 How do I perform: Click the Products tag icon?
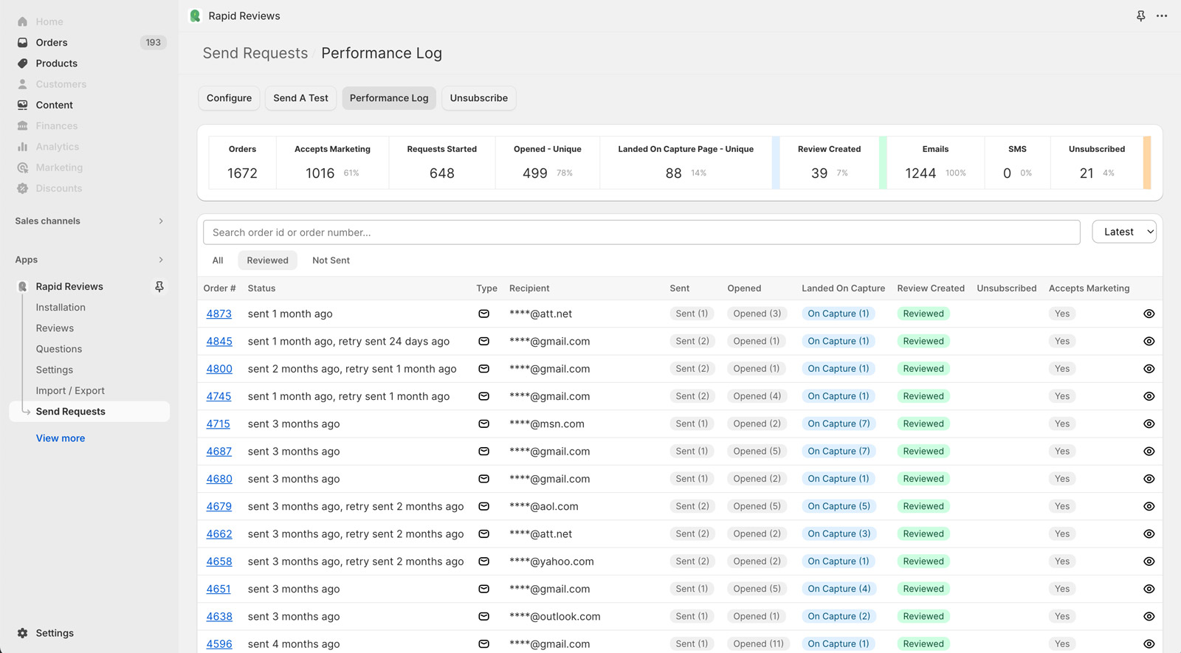click(23, 63)
